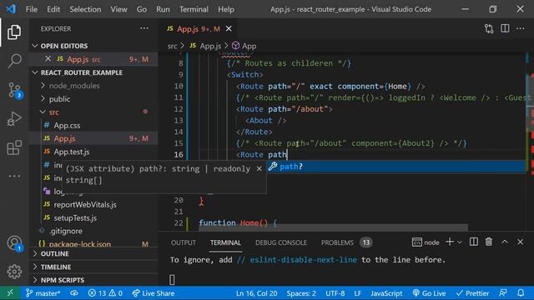Open the Selection menu
Screen dimensions: 534x300
(85, 9)
